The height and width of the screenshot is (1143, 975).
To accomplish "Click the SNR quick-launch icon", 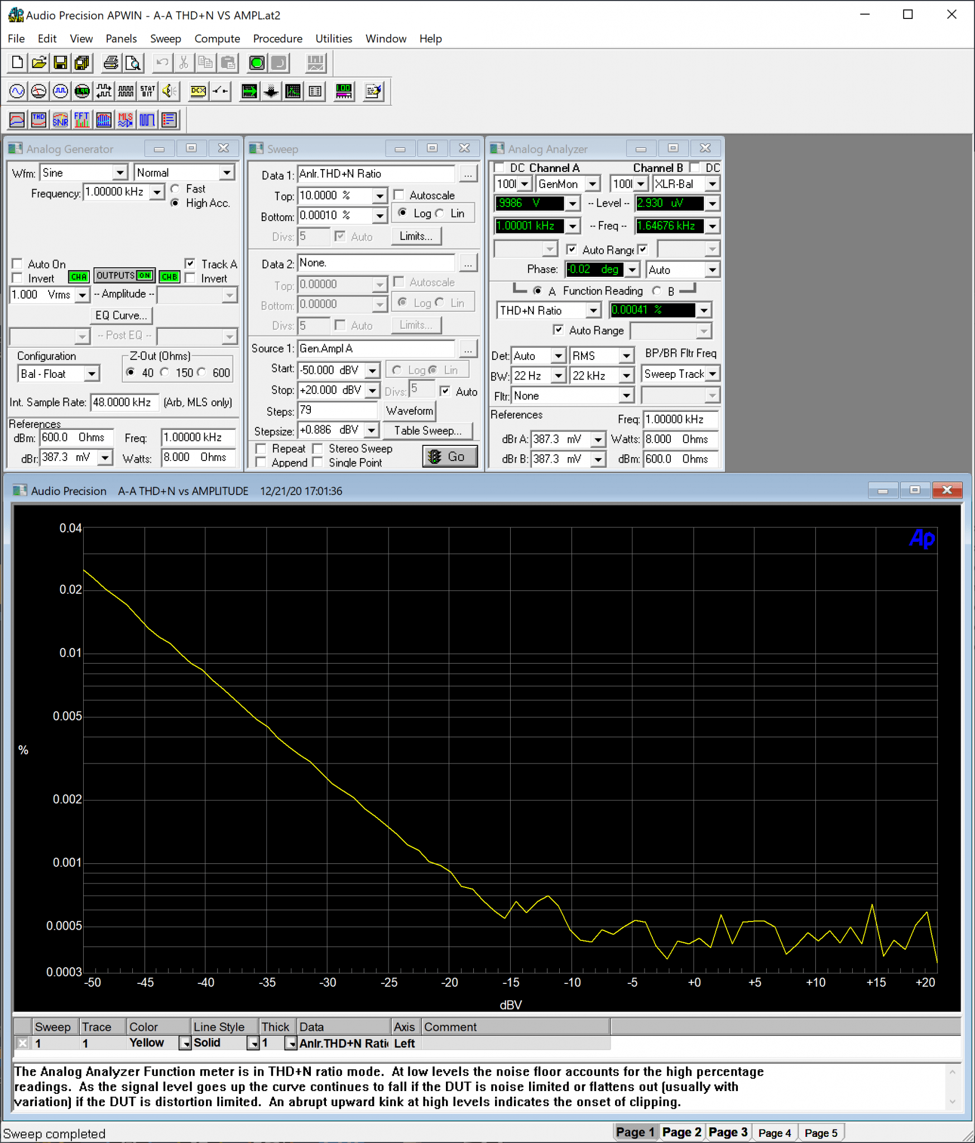I will pyautogui.click(x=60, y=119).
